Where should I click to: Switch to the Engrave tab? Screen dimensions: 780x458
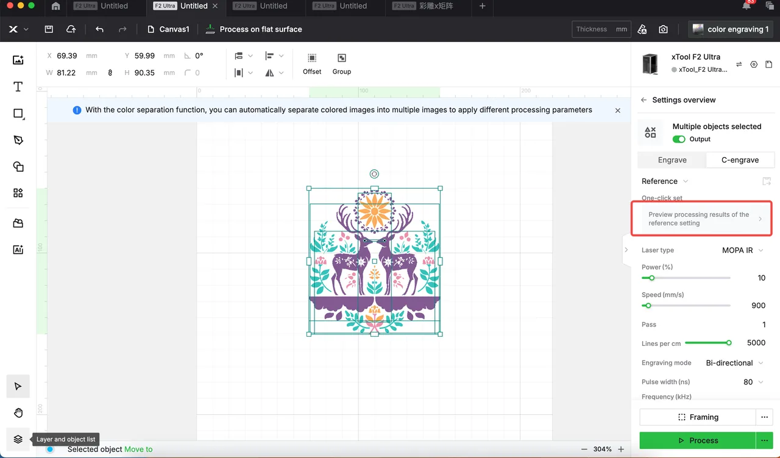[672, 160]
